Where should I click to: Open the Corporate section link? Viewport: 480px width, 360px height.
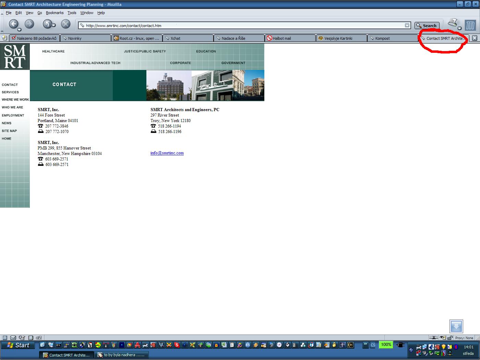tap(181, 63)
